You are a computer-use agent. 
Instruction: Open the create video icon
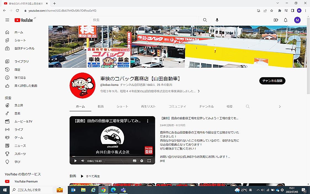pos(276,20)
